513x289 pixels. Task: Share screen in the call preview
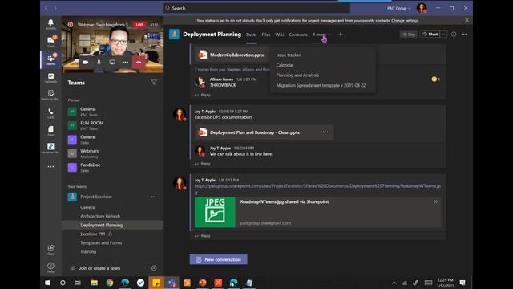112,62
